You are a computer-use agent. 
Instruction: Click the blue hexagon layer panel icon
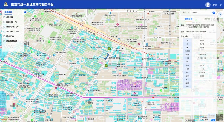point(25,12)
